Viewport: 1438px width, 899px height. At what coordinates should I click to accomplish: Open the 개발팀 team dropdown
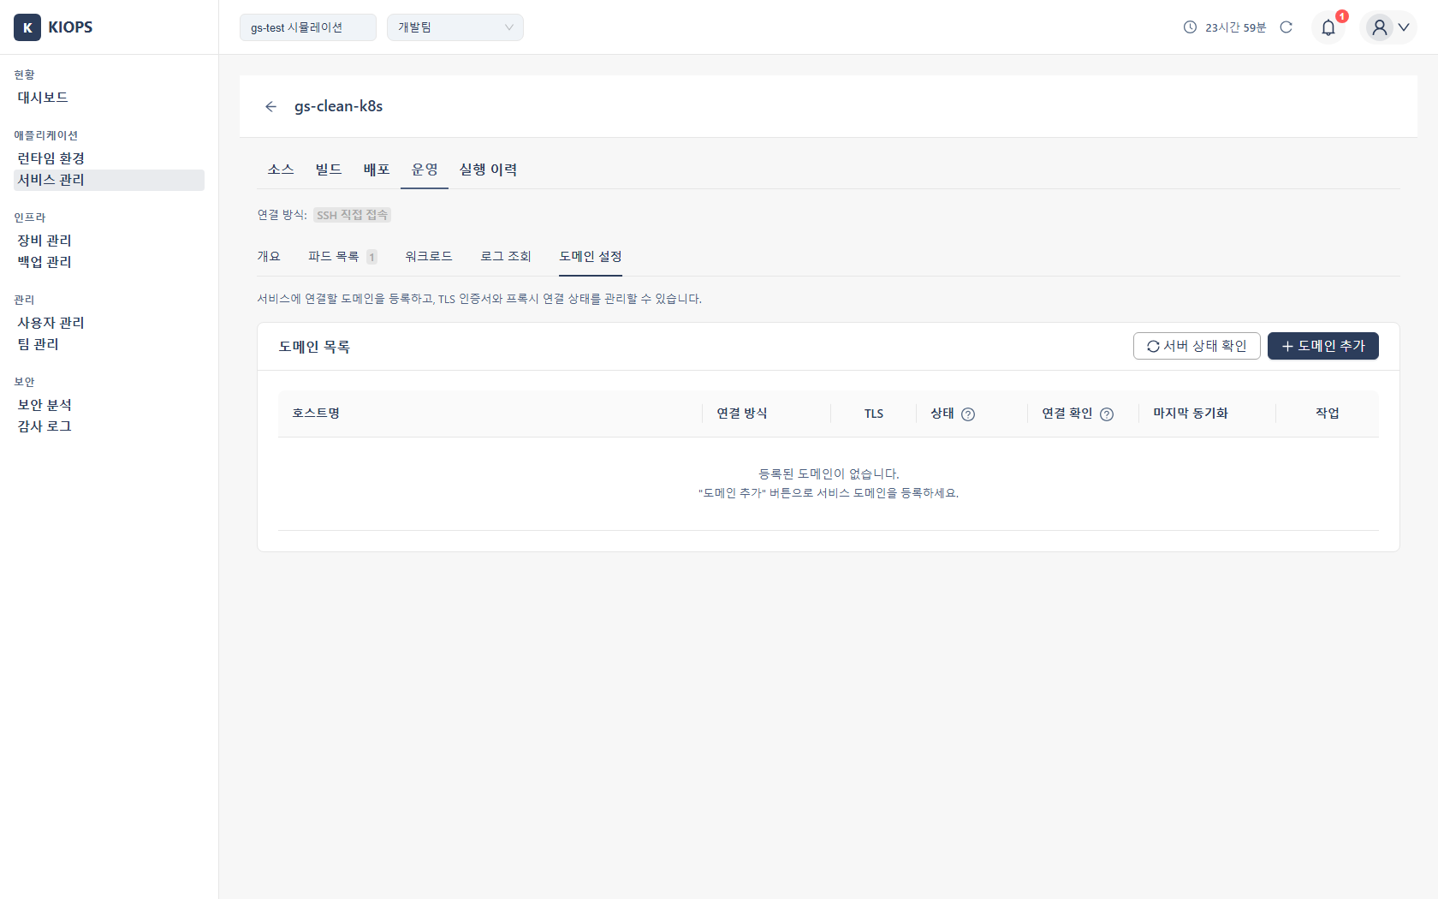click(455, 27)
